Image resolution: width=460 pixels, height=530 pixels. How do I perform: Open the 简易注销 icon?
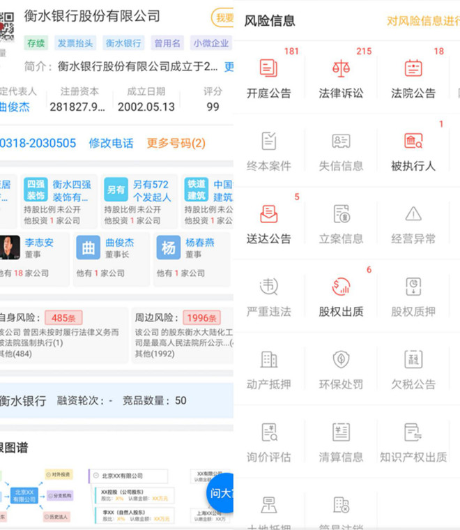click(341, 505)
